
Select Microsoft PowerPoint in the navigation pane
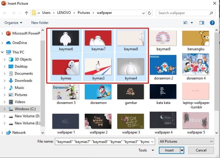tap(23, 33)
